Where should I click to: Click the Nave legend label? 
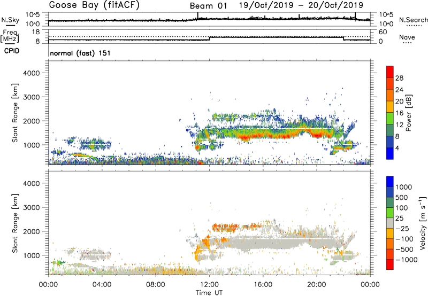click(x=407, y=37)
